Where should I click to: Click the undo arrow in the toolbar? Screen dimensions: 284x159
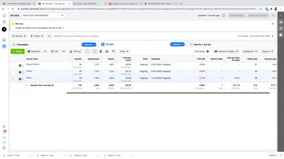95,51
